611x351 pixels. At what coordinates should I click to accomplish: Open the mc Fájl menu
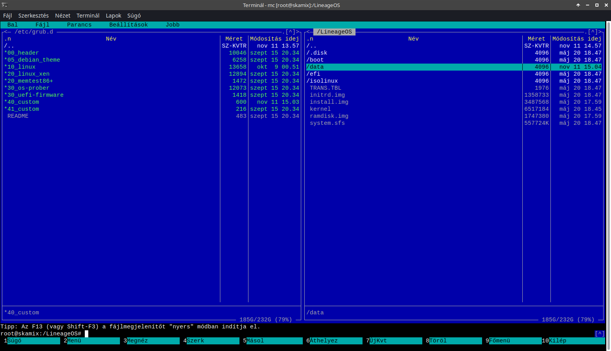pos(43,25)
